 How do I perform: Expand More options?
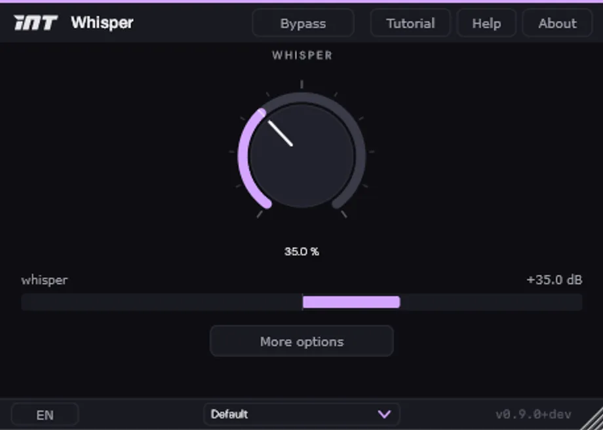click(x=301, y=341)
